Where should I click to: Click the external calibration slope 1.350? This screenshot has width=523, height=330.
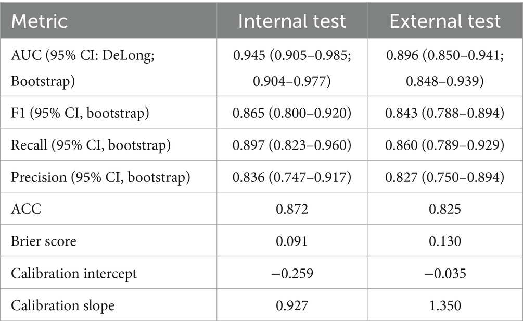coord(445,305)
